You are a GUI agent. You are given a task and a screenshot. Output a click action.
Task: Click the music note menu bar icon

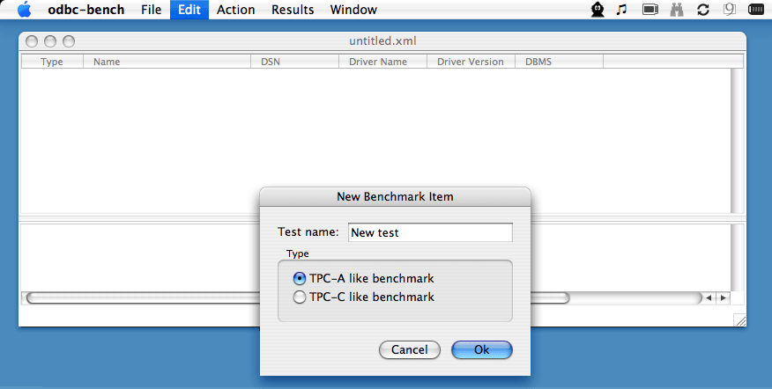click(x=621, y=10)
